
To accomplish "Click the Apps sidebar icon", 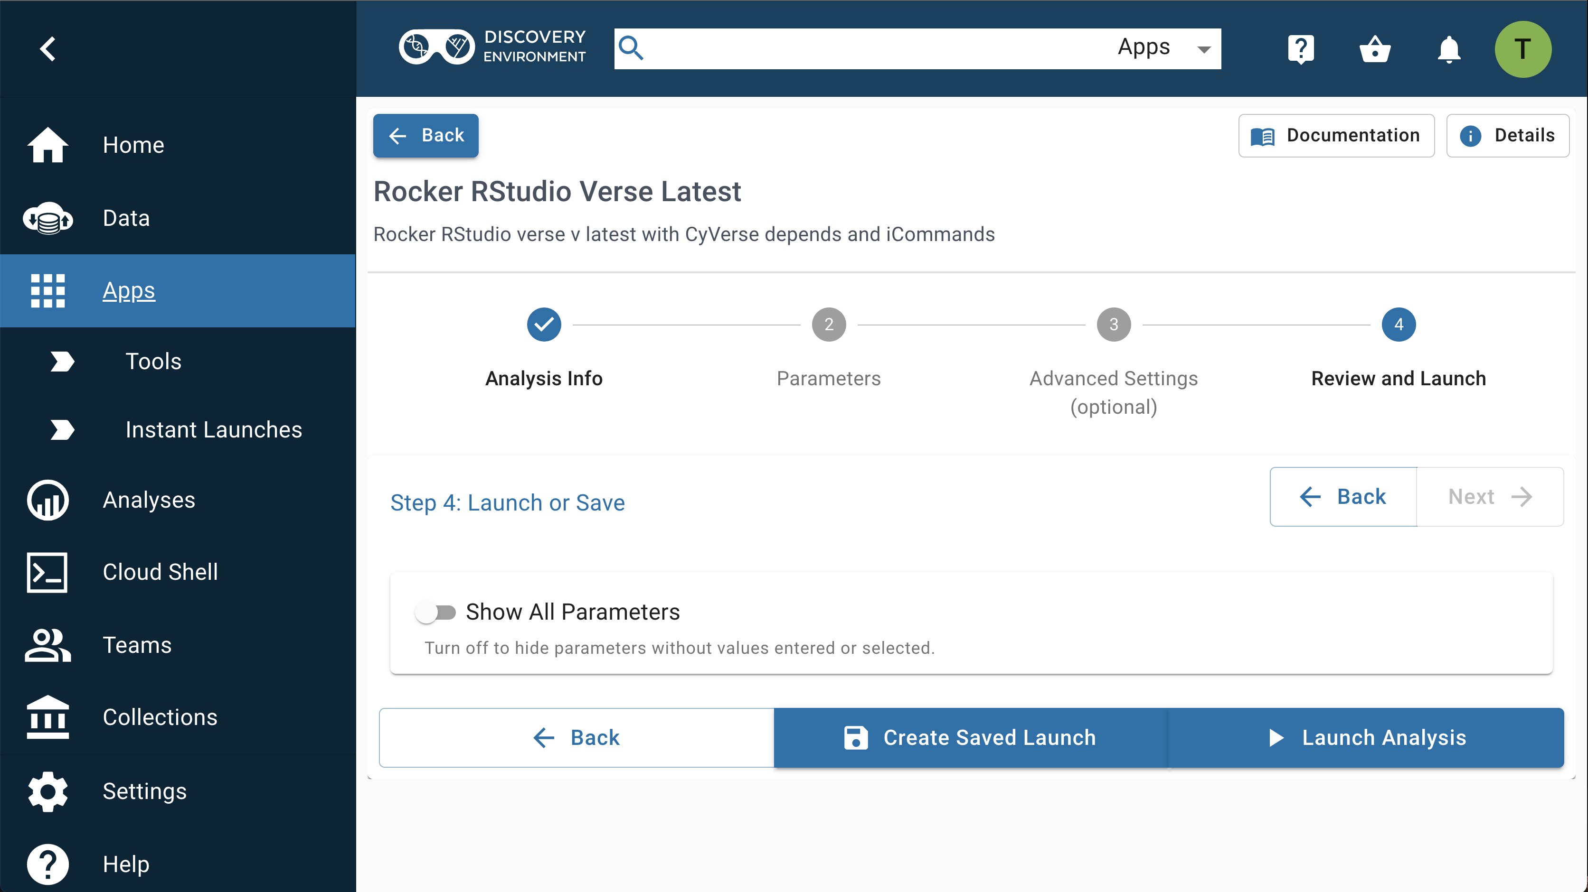I will pos(48,291).
